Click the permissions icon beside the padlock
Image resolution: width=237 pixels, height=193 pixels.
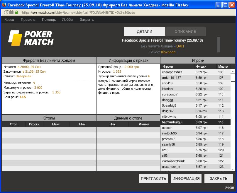pyautogui.click(x=11, y=12)
